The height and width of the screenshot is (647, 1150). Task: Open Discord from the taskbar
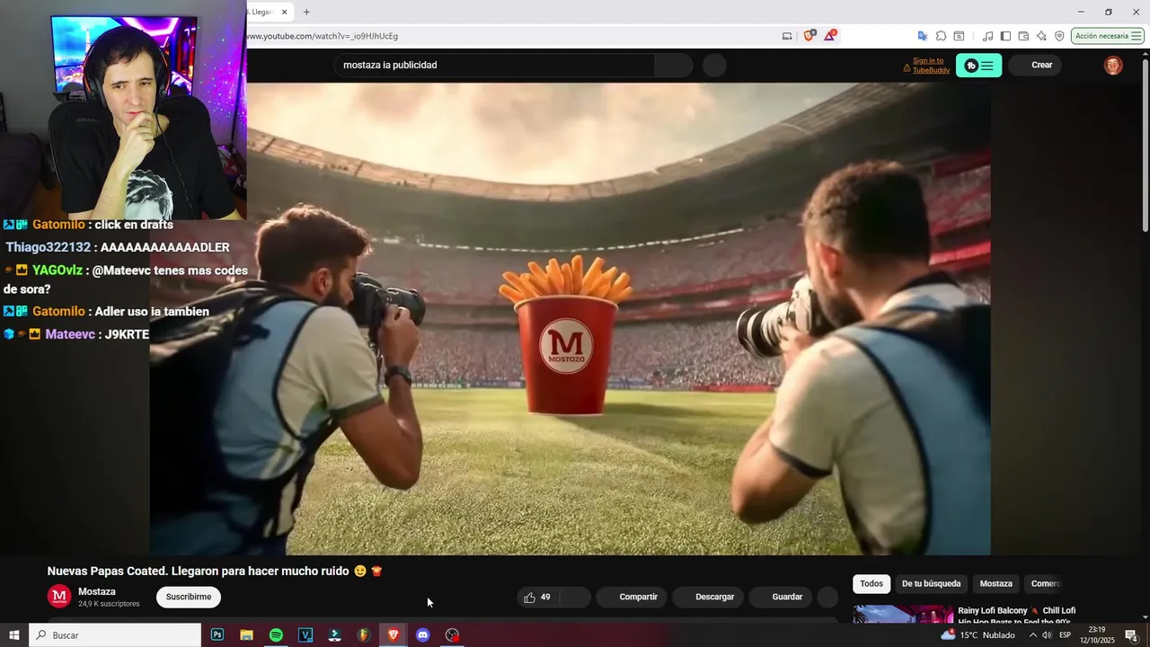pos(422,635)
